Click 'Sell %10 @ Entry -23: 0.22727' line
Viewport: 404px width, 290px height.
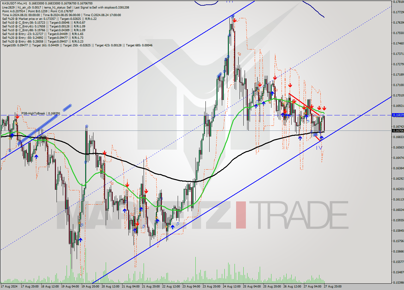click(x=43, y=34)
